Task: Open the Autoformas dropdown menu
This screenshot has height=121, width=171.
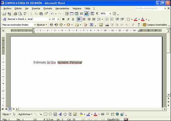Action: (x=25, y=114)
